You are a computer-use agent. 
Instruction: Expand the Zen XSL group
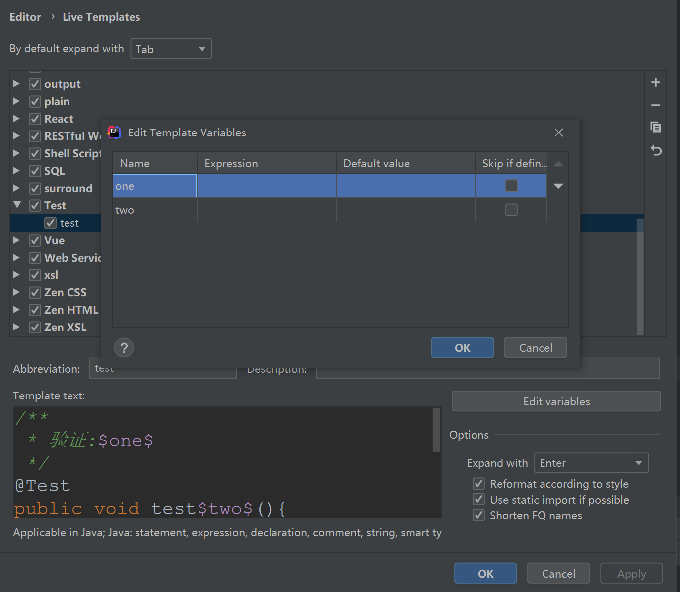[x=16, y=327]
